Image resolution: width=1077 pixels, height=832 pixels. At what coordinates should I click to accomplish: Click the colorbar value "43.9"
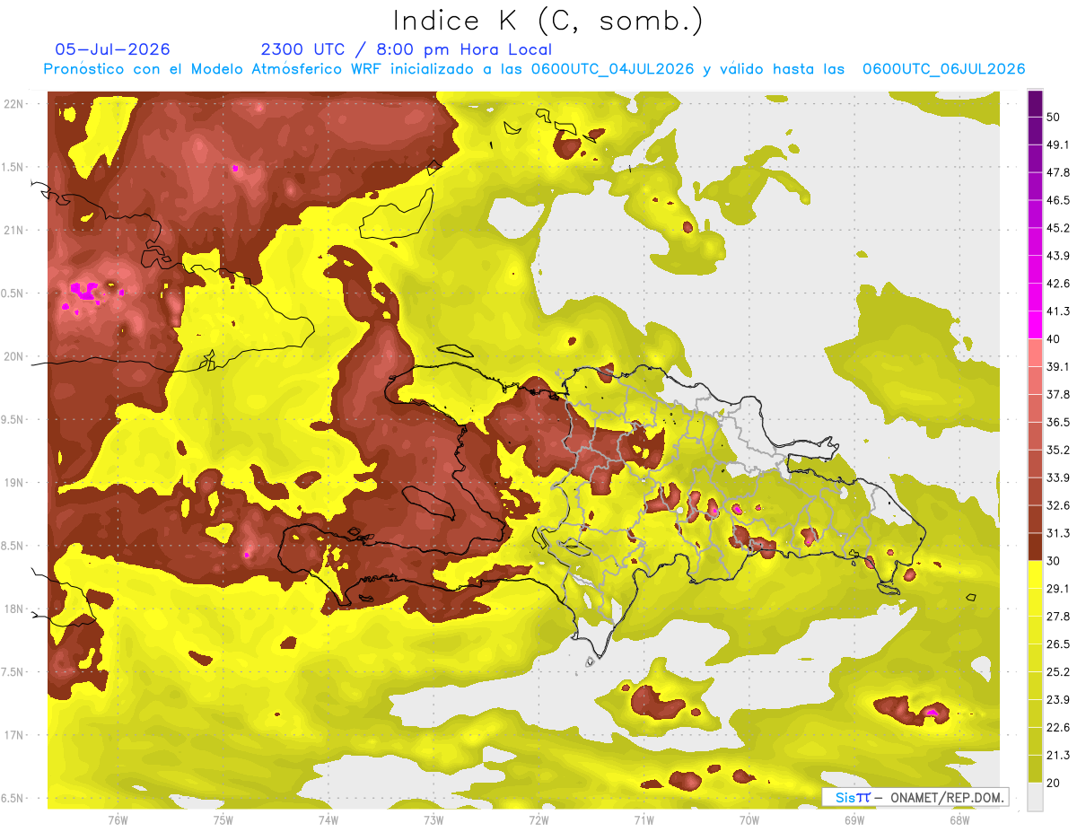coord(1059,256)
